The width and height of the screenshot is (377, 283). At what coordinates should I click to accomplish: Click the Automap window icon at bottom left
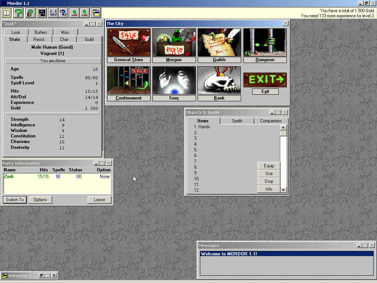(x=4, y=276)
